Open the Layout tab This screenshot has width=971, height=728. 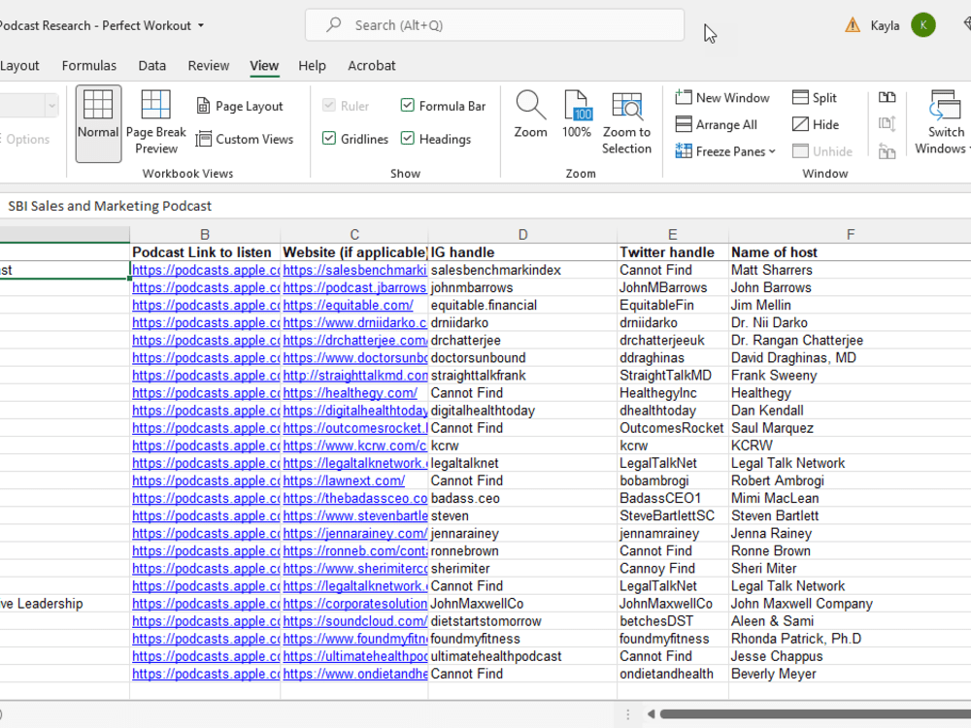click(x=19, y=66)
